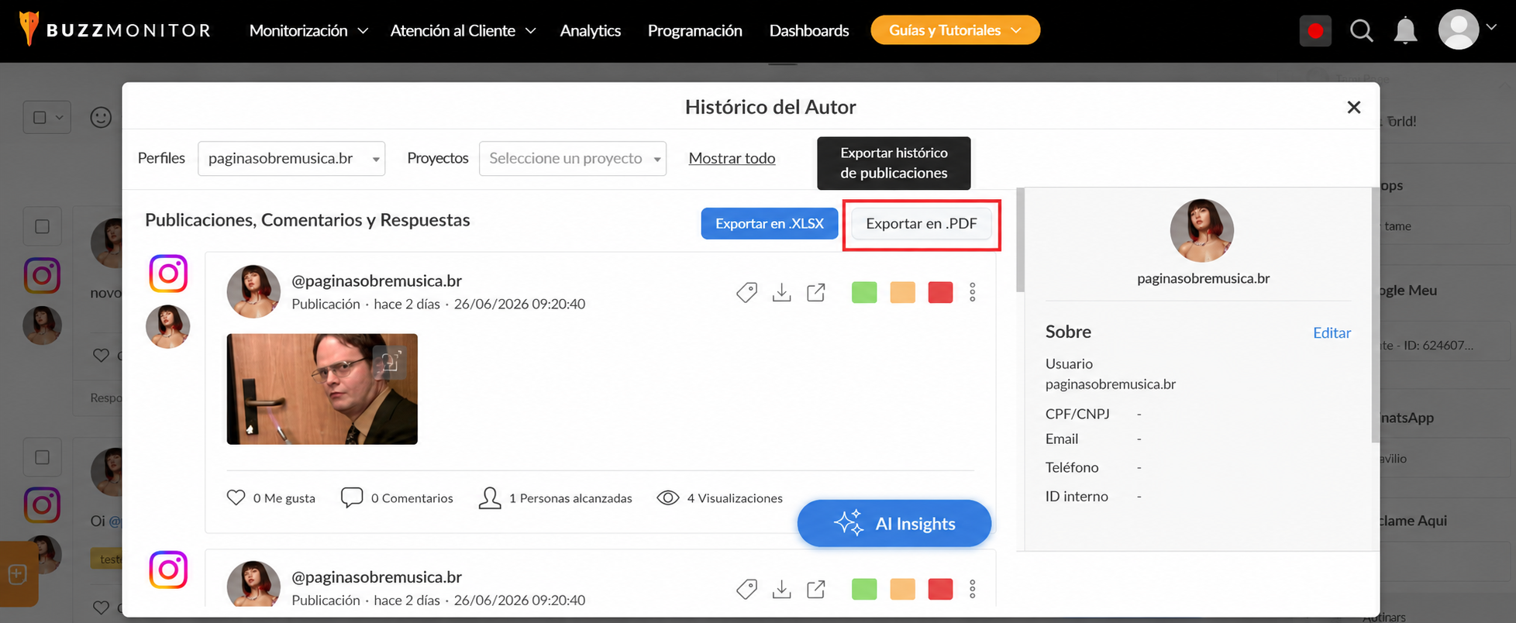Click download icon on second publication
The image size is (1516, 623).
click(x=781, y=589)
